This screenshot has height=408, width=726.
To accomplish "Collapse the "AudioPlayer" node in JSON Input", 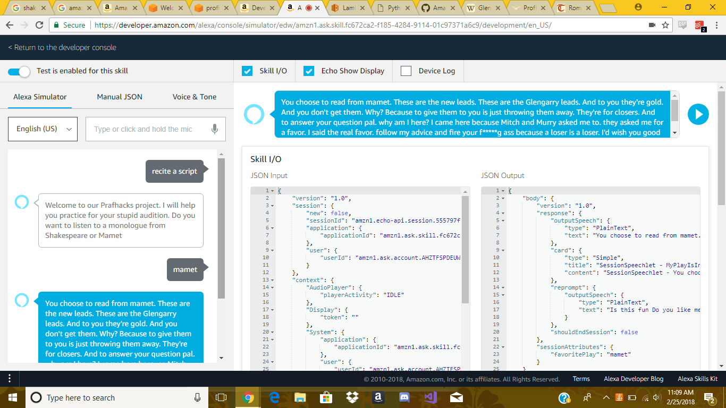I will (272, 287).
